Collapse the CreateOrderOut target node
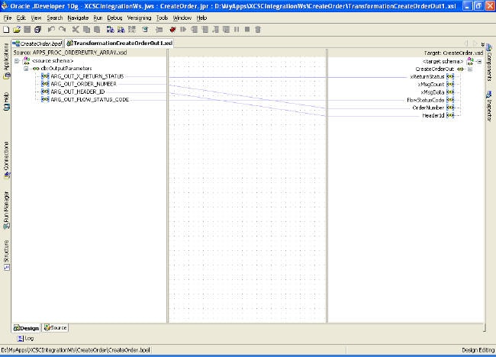Image resolution: width=496 pixels, height=357 pixels. click(x=470, y=69)
